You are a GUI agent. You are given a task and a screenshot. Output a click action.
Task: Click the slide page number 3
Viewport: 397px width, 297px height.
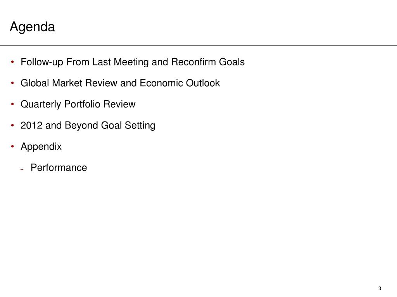(380, 288)
